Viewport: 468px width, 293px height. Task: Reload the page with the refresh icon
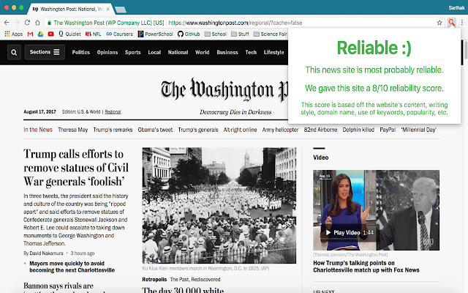27,23
